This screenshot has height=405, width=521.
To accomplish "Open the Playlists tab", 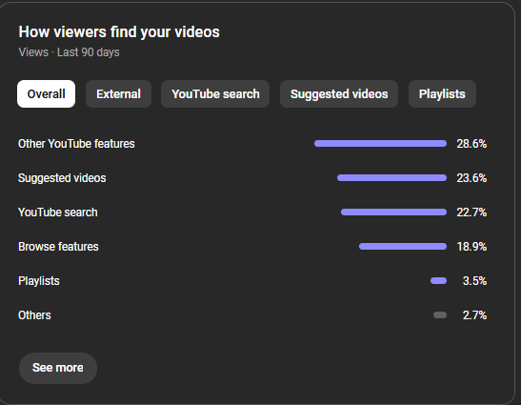I will [442, 93].
